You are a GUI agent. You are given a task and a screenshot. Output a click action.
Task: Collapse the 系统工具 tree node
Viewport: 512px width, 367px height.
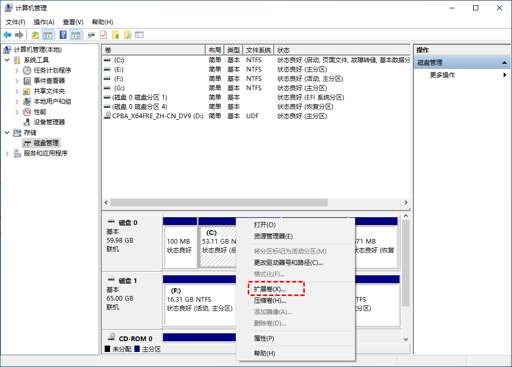(7, 60)
